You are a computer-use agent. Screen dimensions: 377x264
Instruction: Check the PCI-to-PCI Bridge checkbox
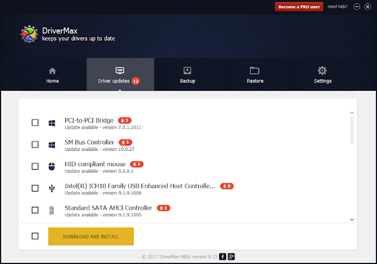coord(35,123)
